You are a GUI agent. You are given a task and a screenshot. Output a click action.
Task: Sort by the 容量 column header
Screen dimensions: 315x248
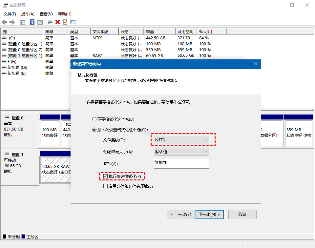159,32
